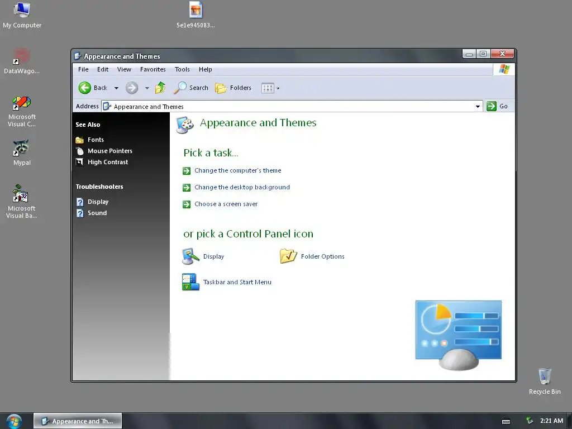Click the High Contrast icon
The height and width of the screenshot is (429, 572).
tap(79, 162)
